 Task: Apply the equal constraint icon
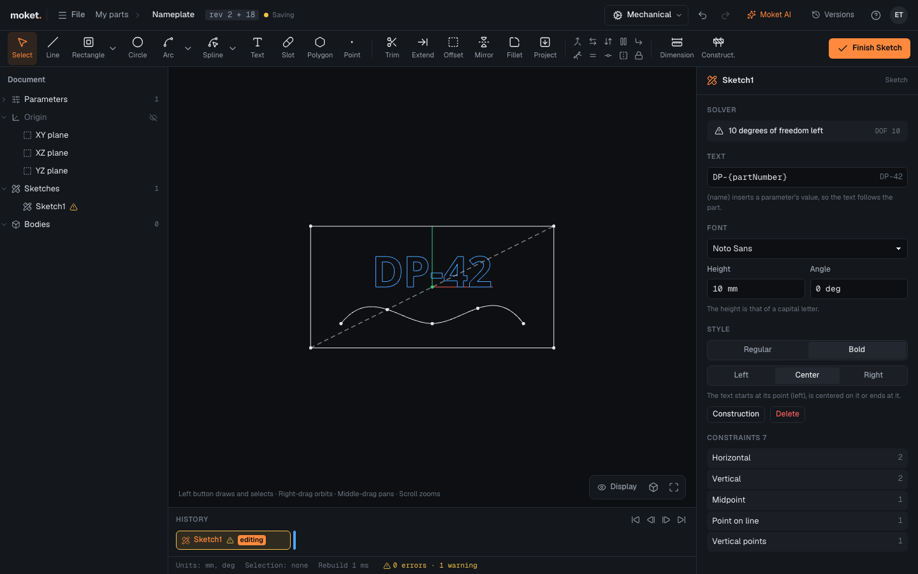tap(593, 55)
